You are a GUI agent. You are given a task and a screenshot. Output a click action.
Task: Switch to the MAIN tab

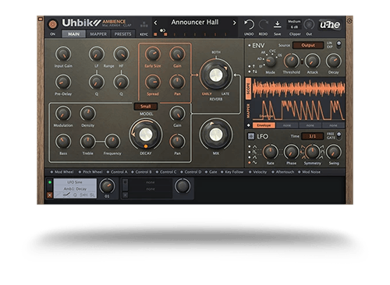[x=73, y=34]
